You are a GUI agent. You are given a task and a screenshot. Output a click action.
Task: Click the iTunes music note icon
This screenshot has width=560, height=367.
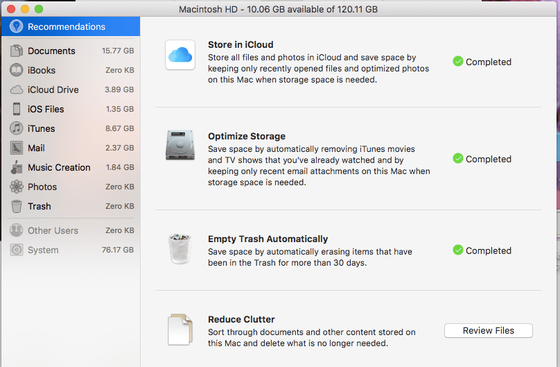point(17,128)
